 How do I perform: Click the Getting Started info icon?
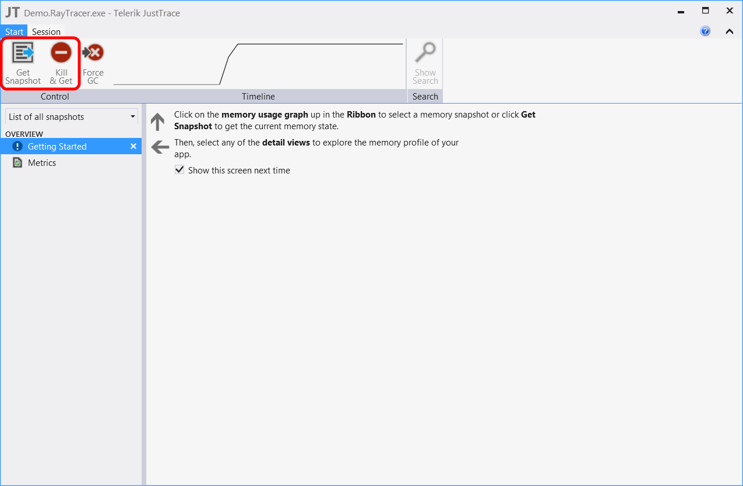pyautogui.click(x=17, y=146)
